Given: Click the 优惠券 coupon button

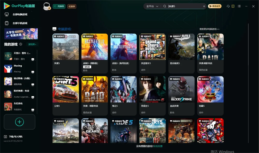Looking at the screenshot, I should click(x=72, y=6).
